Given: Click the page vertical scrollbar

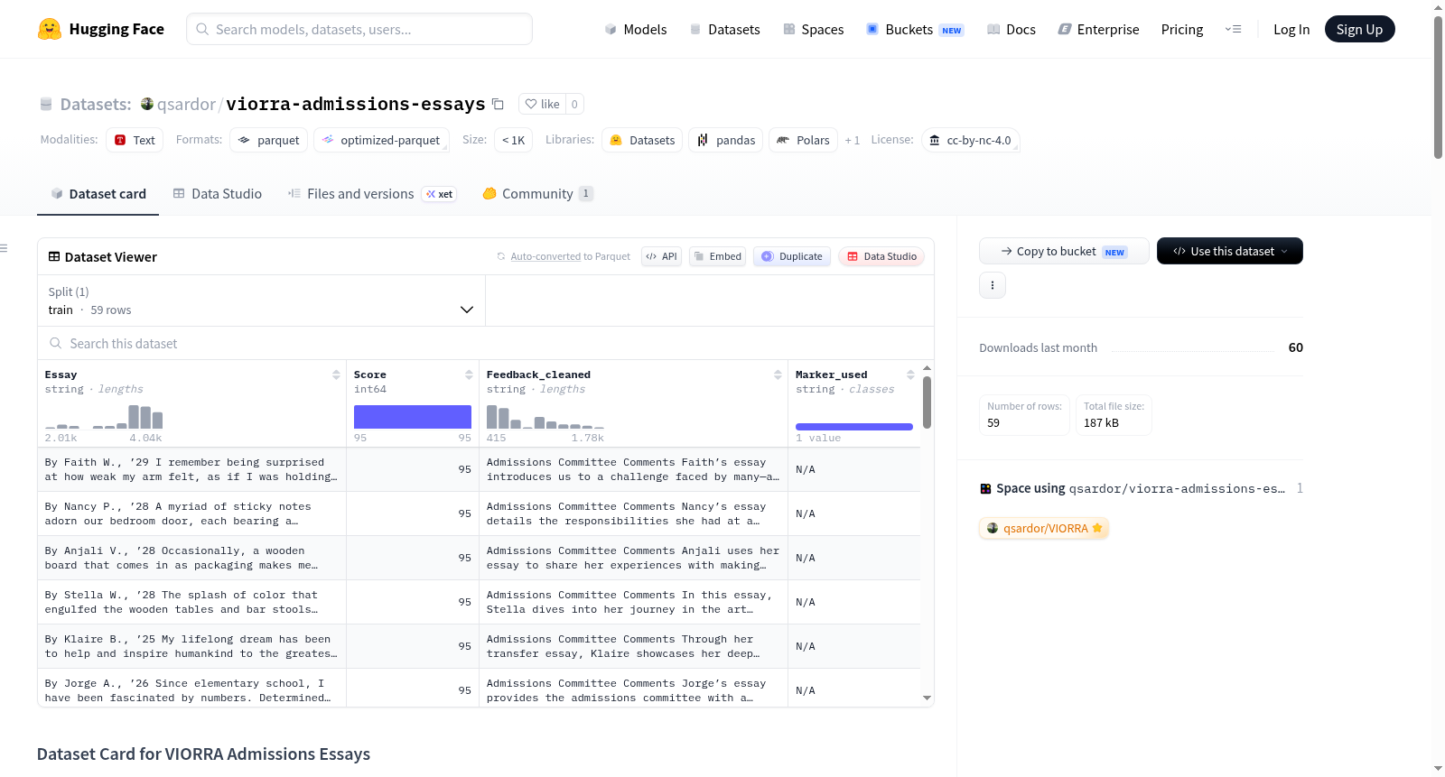Looking at the screenshot, I should tap(1438, 87).
